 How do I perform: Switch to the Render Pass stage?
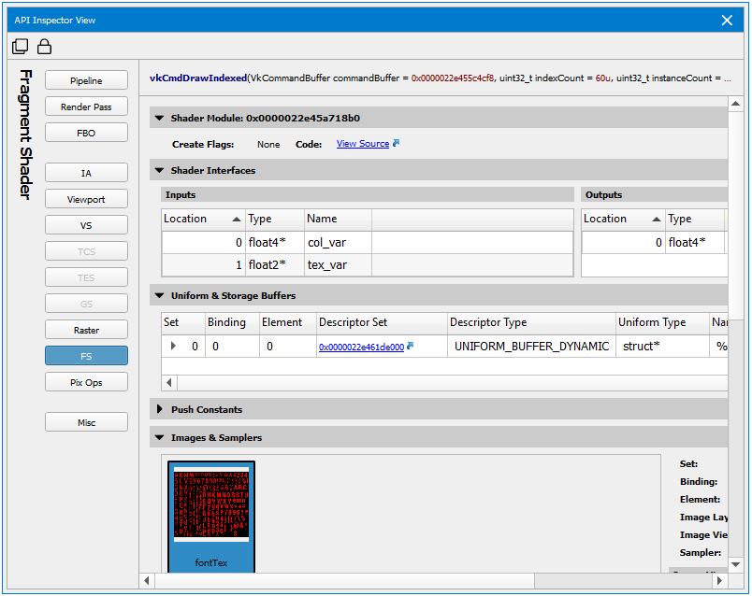(86, 107)
